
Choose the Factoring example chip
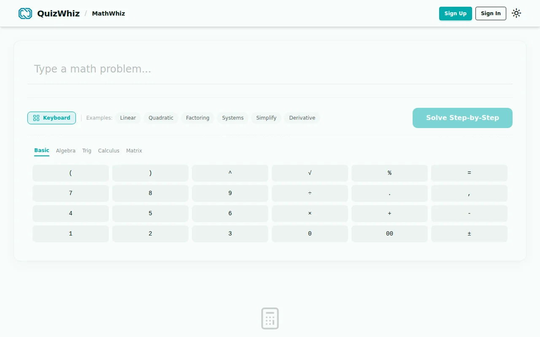coord(197,118)
